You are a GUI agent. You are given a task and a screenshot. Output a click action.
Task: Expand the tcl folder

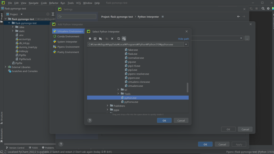(118, 90)
